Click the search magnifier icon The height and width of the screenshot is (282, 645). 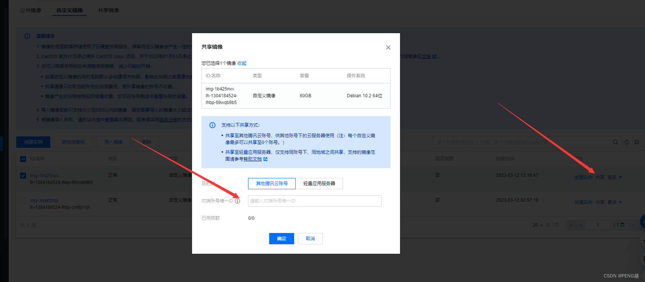point(616,142)
